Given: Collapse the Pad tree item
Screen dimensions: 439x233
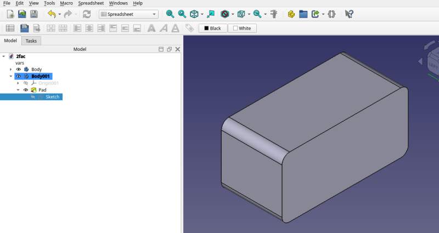Looking at the screenshot, I should click(18, 90).
